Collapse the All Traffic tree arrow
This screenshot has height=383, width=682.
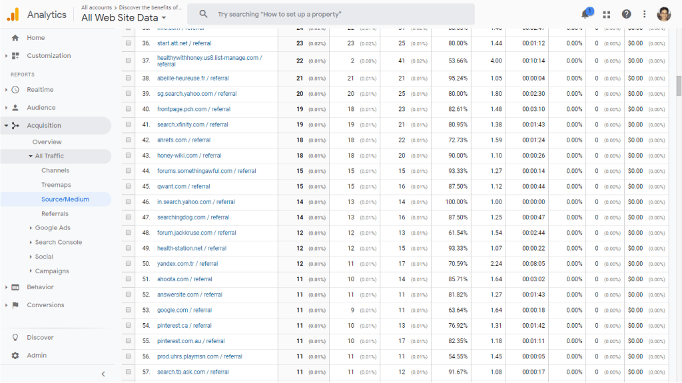click(31, 156)
